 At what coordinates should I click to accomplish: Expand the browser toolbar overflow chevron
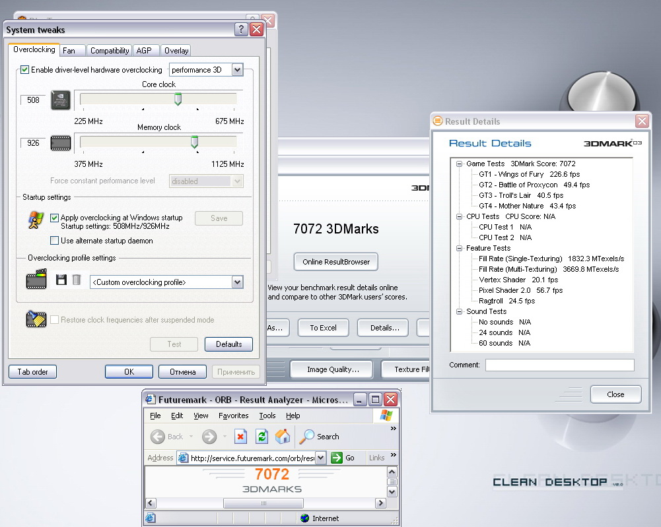394,429
